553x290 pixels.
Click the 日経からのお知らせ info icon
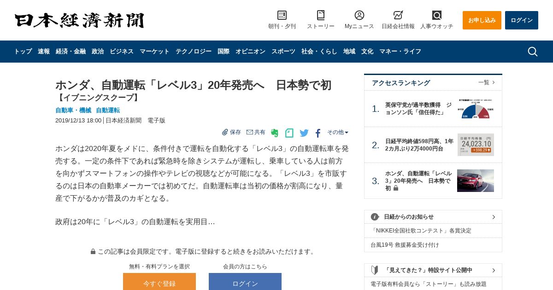point(375,217)
